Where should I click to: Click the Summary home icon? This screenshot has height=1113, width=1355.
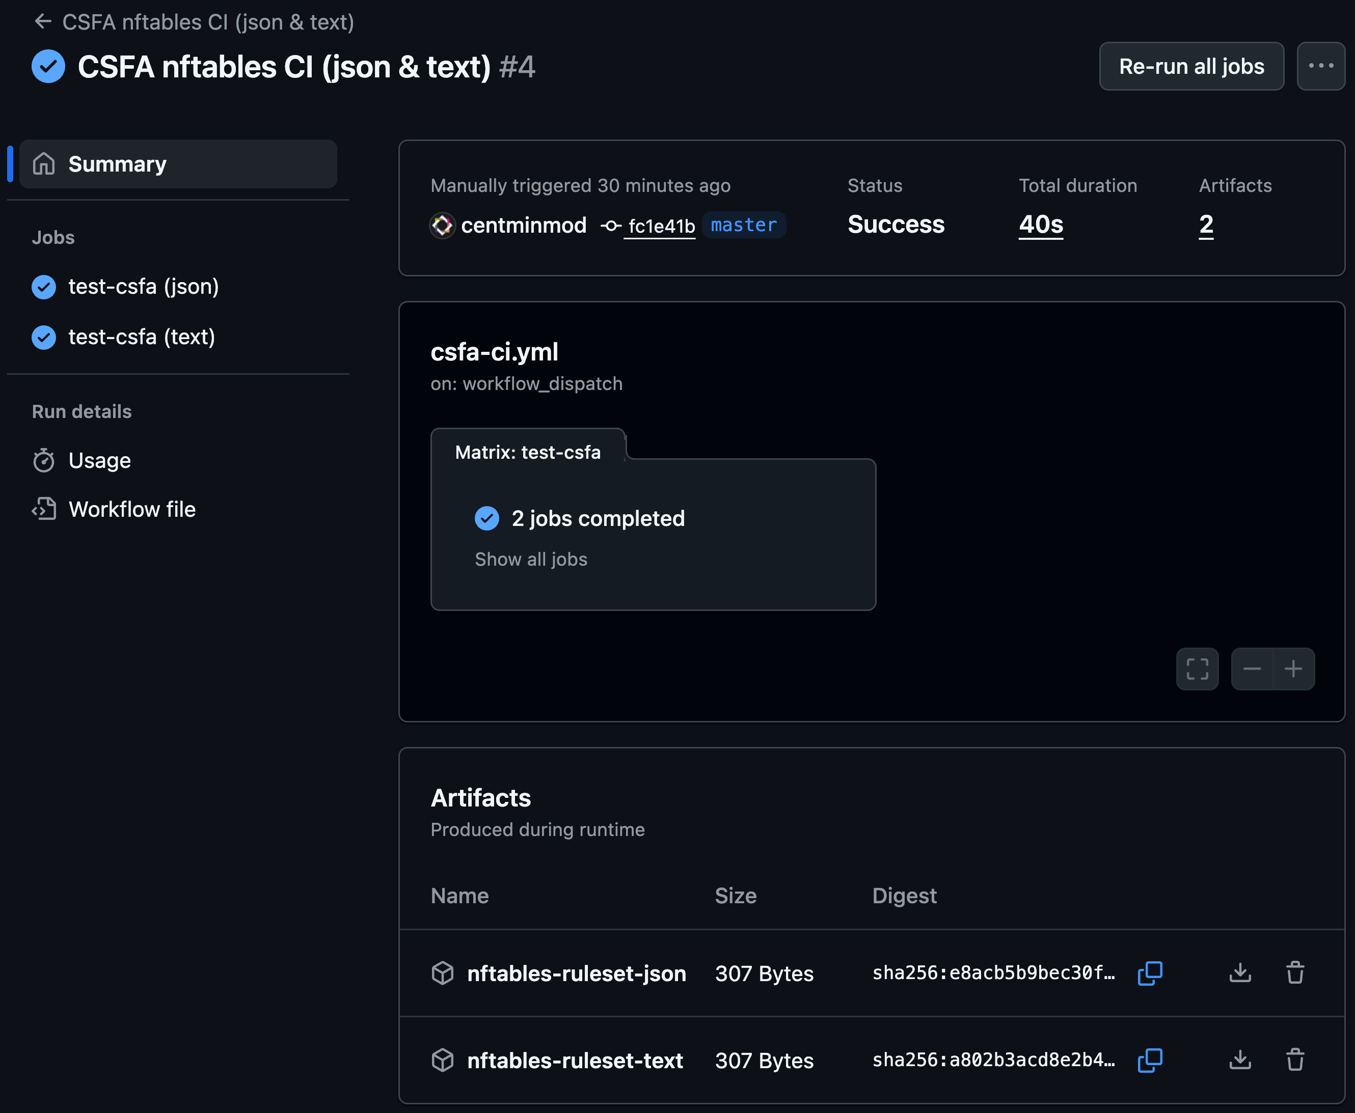click(44, 164)
